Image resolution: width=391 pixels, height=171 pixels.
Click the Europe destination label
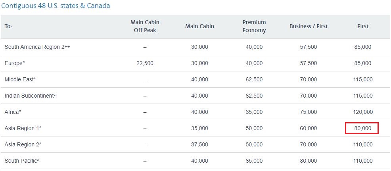(15, 63)
